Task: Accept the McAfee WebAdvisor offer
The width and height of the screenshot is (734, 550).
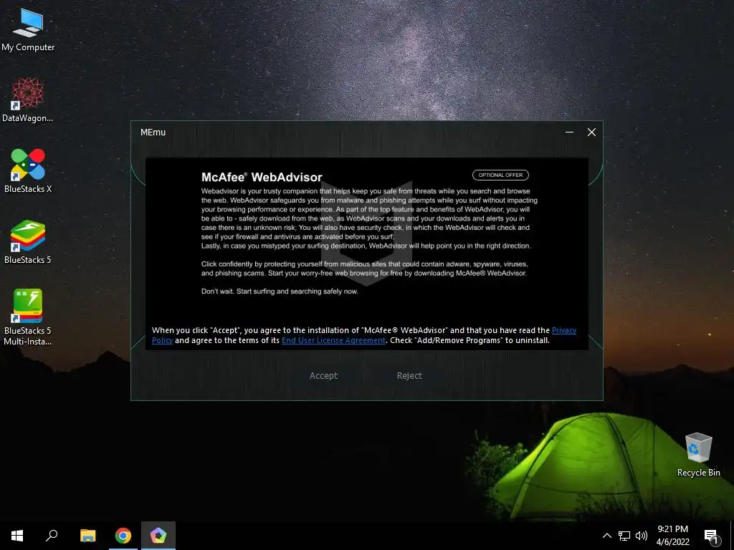Action: click(323, 375)
